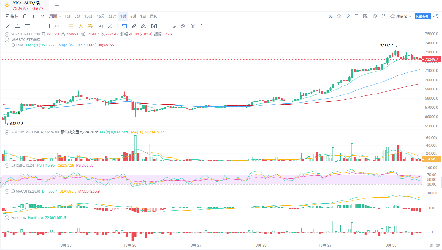Click the RSI alert bell icon
442x250 pixels.
pos(13,165)
